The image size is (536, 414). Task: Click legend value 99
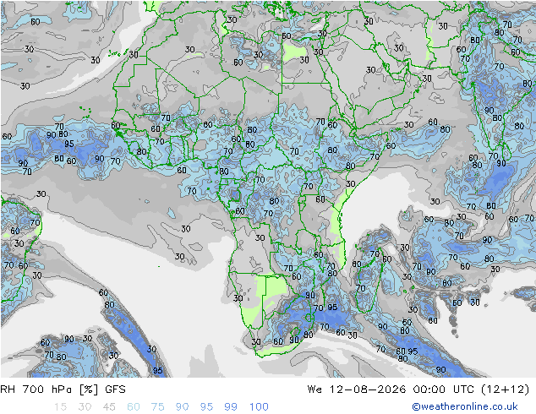pyautogui.click(x=231, y=407)
